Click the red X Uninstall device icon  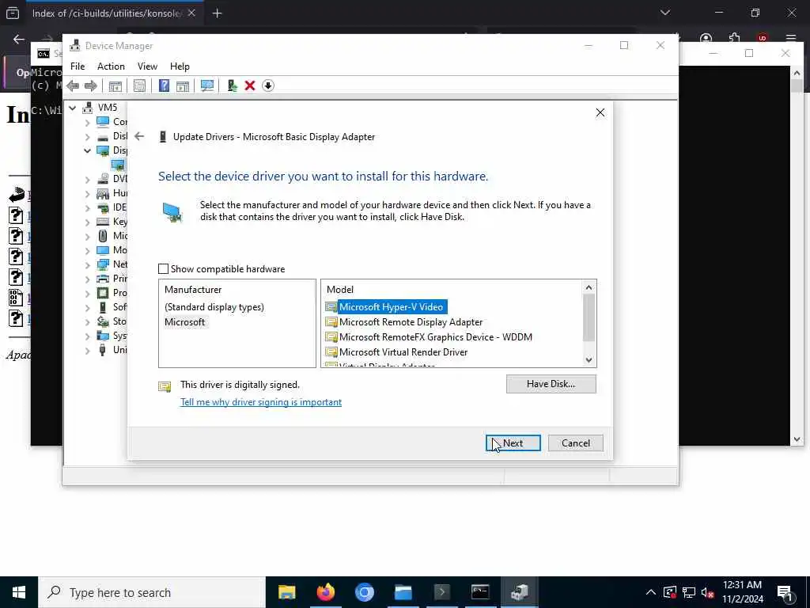250,85
